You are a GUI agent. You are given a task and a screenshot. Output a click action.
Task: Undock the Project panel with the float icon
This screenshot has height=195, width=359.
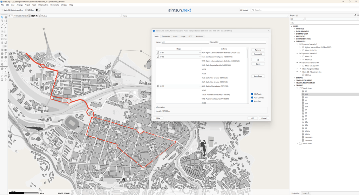(355, 15)
